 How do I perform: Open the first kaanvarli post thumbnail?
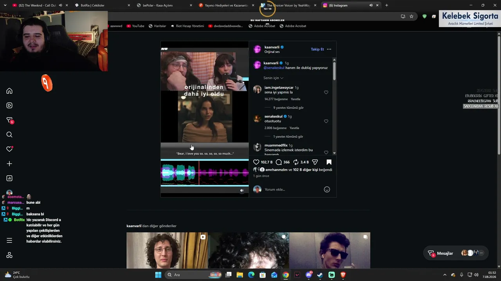tap(167, 251)
